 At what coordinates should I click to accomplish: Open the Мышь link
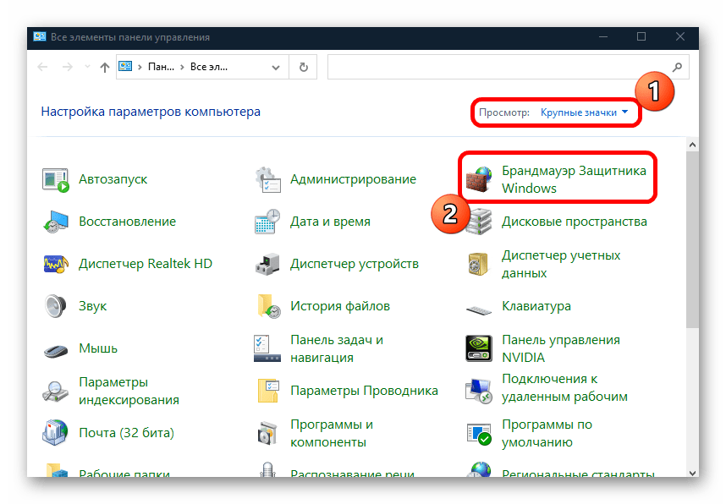(x=98, y=348)
